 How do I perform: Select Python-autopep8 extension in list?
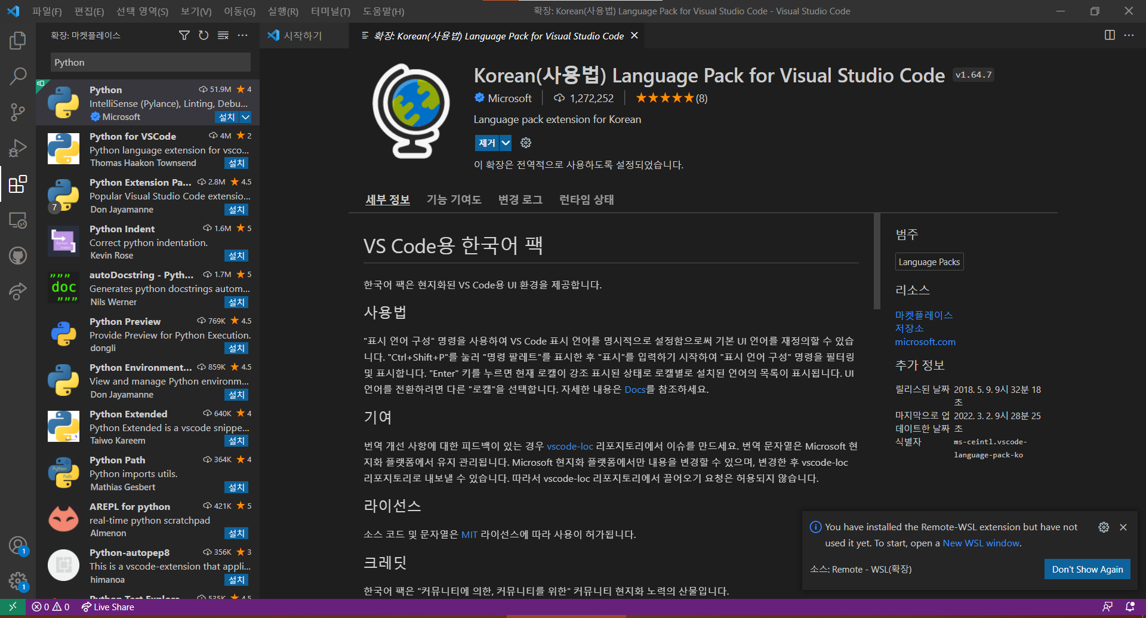tap(147, 565)
